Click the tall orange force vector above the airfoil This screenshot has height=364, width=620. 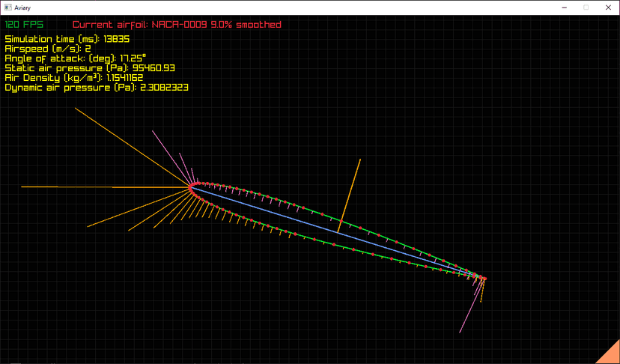[350, 191]
